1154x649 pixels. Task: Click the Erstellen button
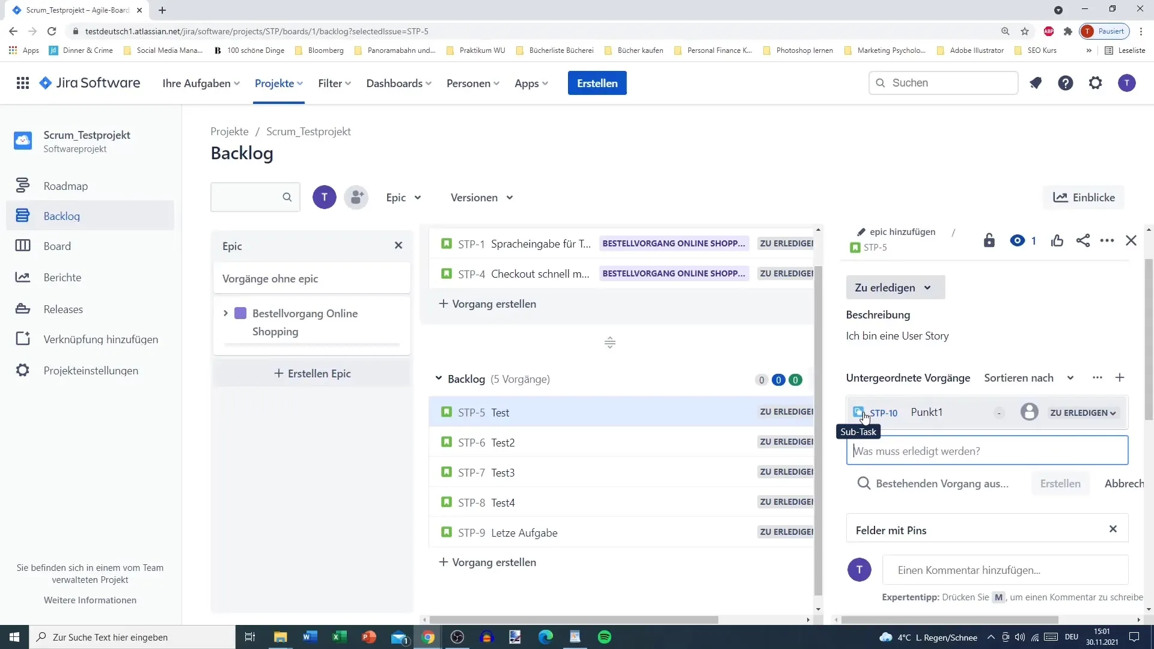[597, 83]
